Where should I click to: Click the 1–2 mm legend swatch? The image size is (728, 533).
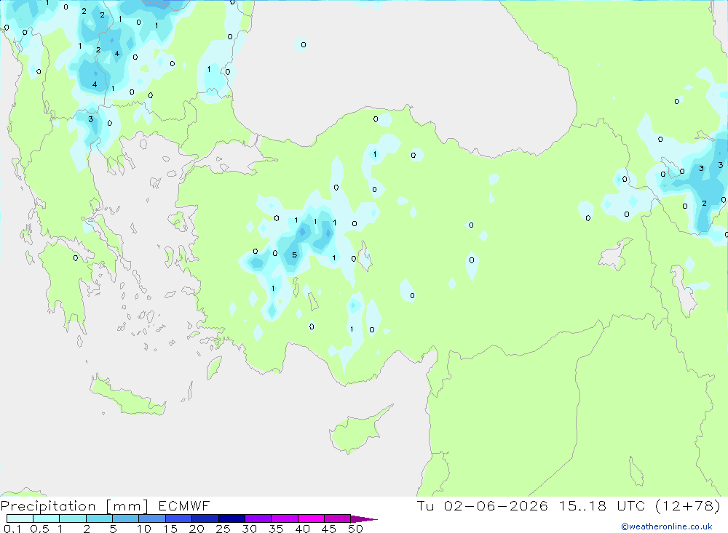tap(73, 518)
